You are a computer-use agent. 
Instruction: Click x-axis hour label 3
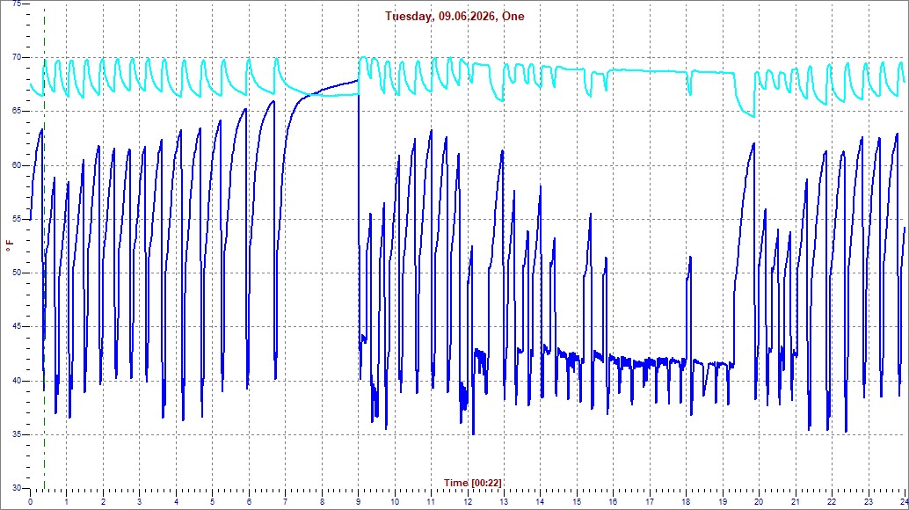pyautogui.click(x=140, y=502)
